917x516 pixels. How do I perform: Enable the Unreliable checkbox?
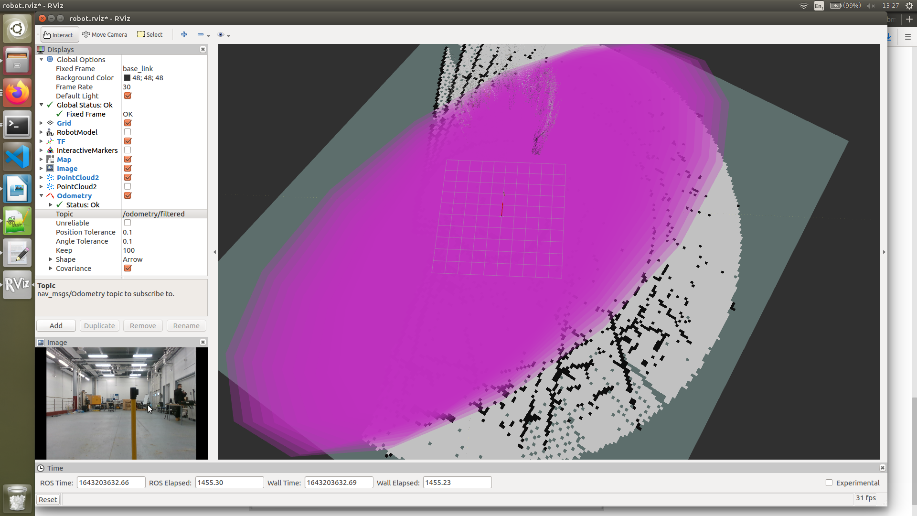pyautogui.click(x=128, y=223)
